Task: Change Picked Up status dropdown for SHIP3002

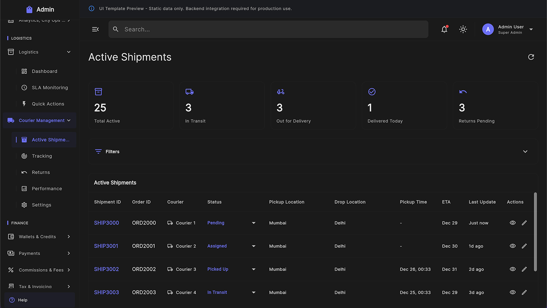Action: tap(231, 269)
